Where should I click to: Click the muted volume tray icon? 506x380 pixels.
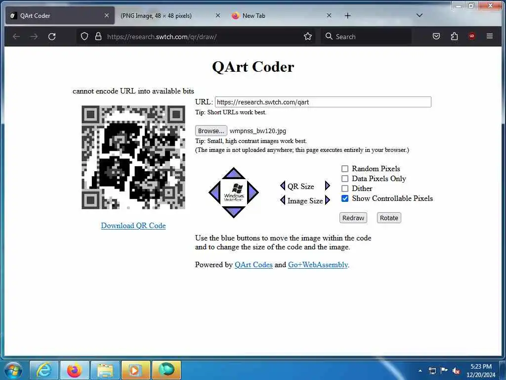tap(456, 371)
